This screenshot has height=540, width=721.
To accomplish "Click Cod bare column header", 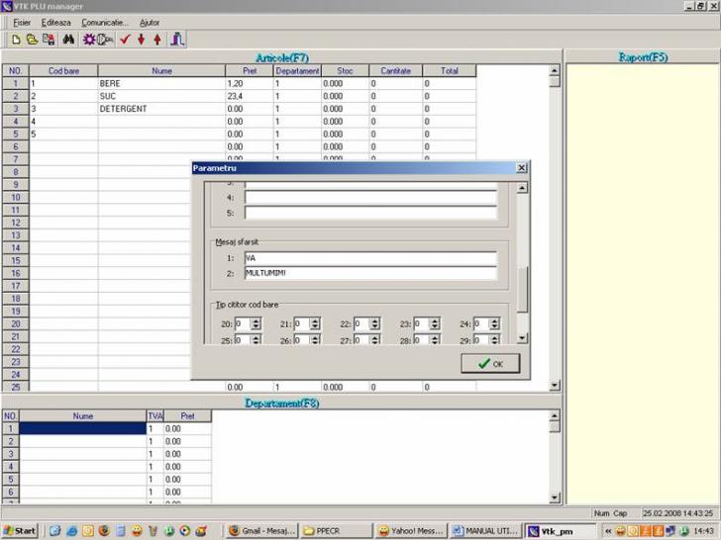I will click(63, 71).
